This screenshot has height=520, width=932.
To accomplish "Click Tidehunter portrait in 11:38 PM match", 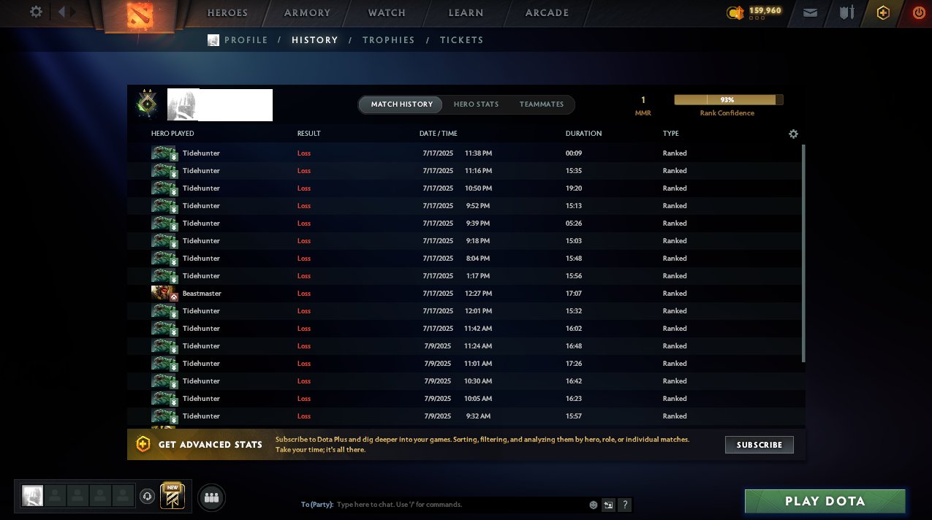I will point(164,153).
